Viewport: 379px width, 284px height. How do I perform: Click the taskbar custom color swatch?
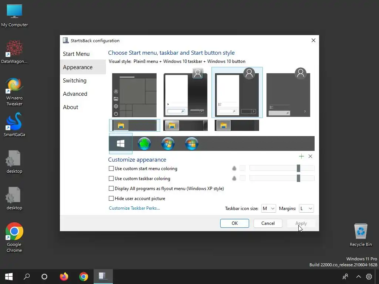[x=242, y=179]
